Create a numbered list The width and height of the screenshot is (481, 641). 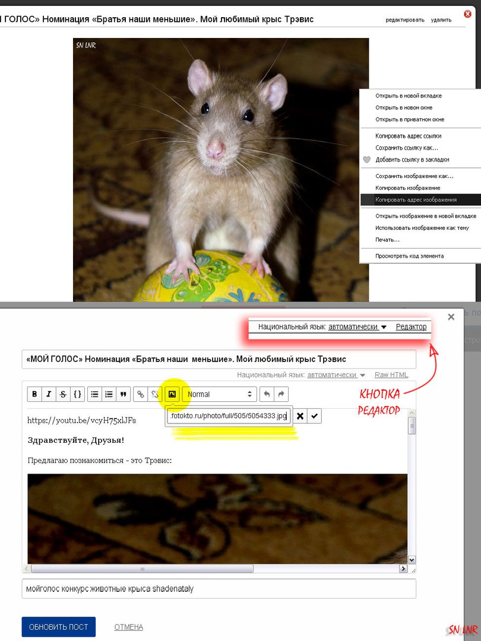(109, 394)
